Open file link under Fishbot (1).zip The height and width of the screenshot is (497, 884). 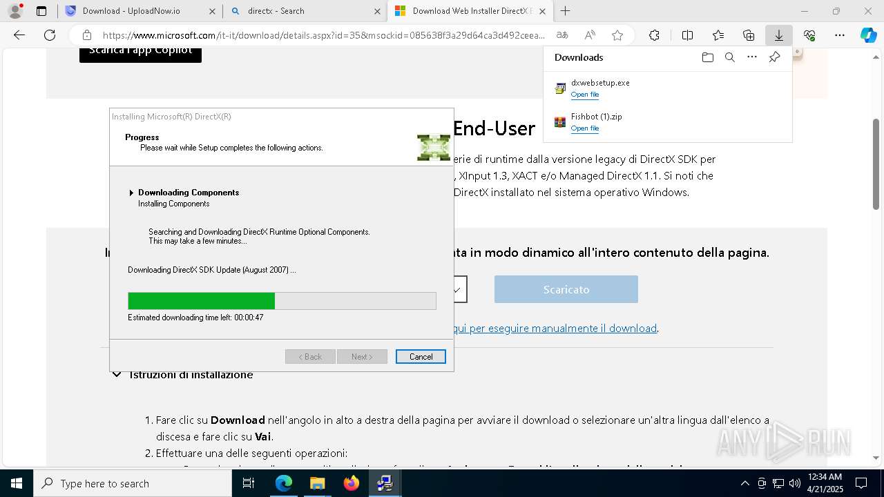[x=585, y=128]
